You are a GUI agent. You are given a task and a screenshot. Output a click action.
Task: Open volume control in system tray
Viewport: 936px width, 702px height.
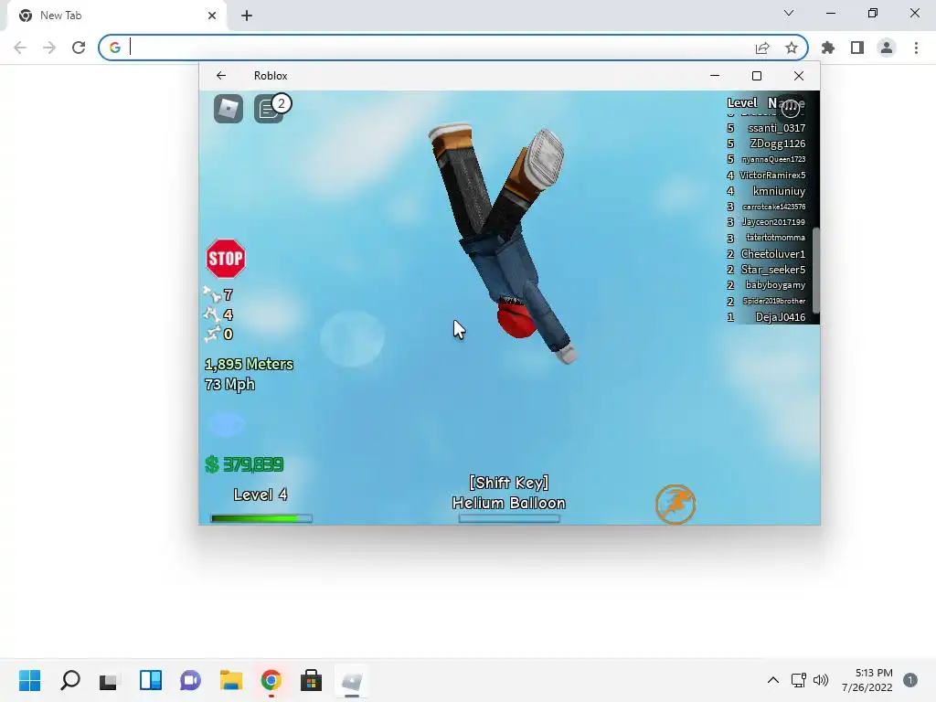(821, 680)
